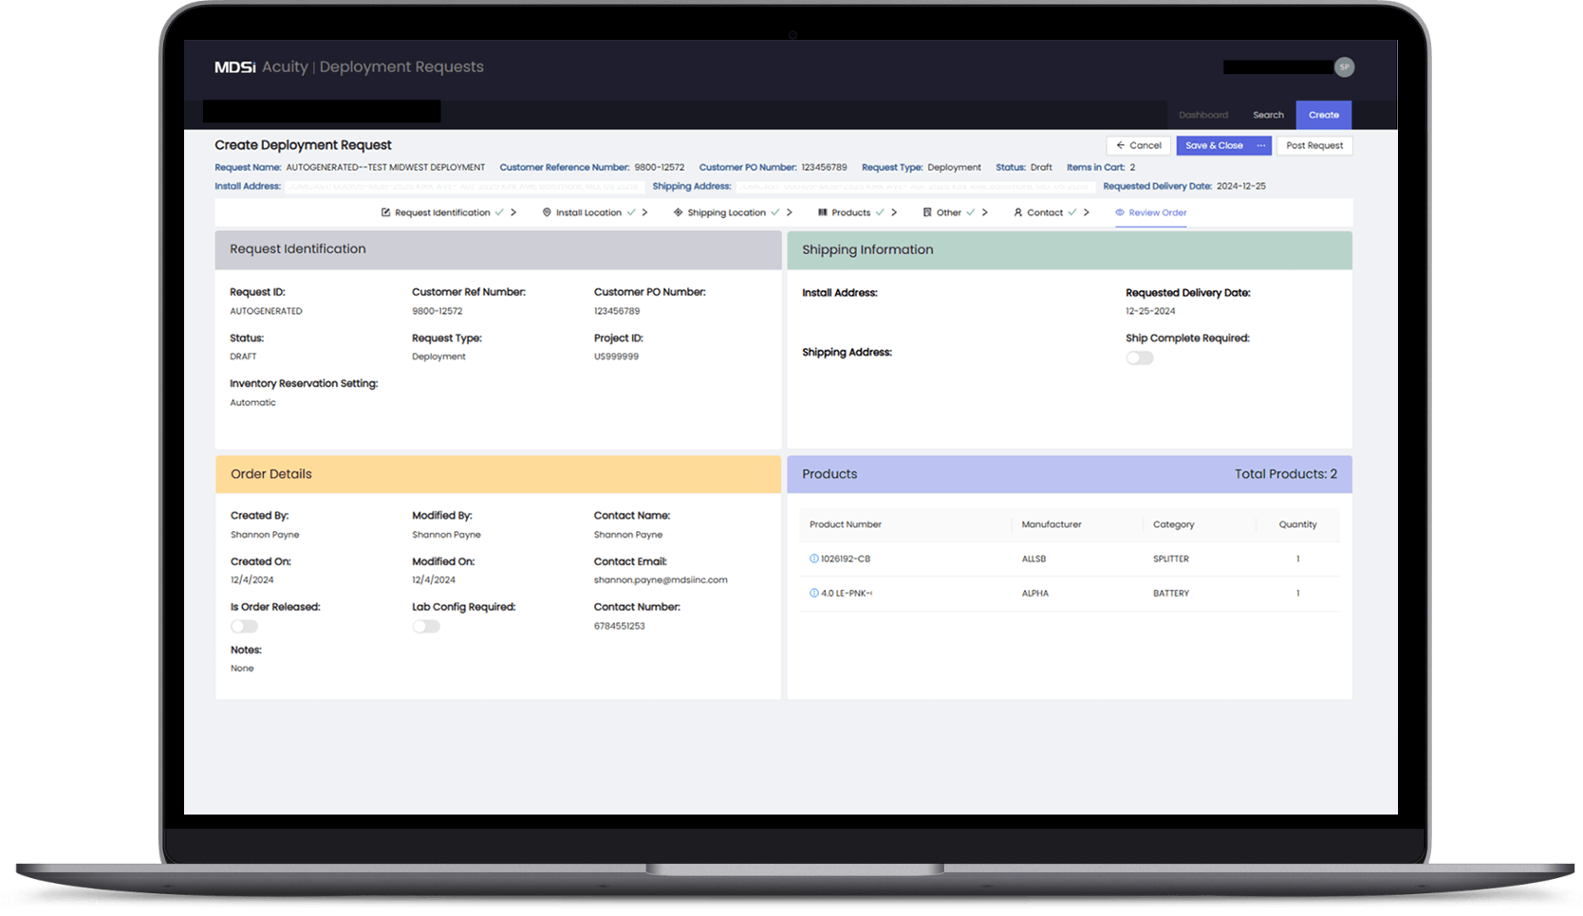Select the Create tab

tap(1324, 115)
